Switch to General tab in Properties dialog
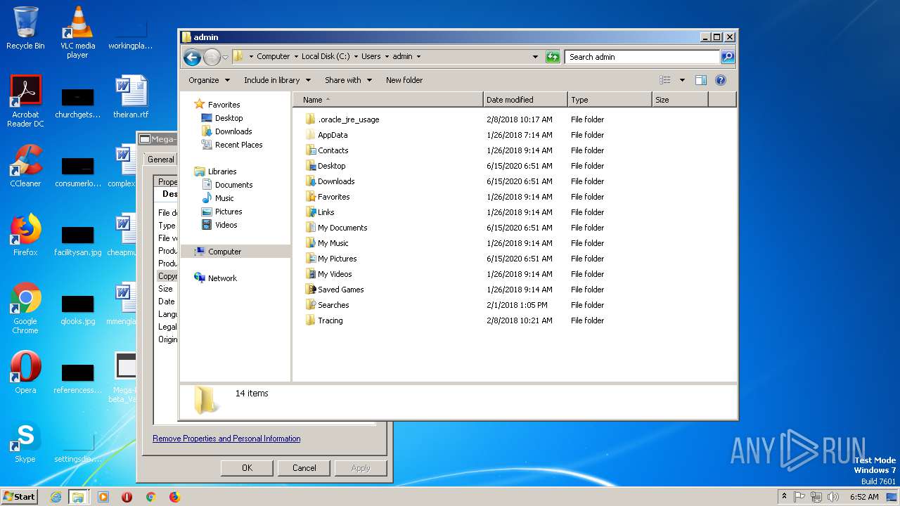Screen dimensions: 900x506 (x=161, y=160)
